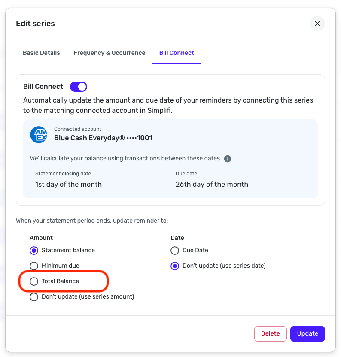Select the Due Date radio option
Image resolution: width=341 pixels, height=357 pixels.
pos(175,250)
